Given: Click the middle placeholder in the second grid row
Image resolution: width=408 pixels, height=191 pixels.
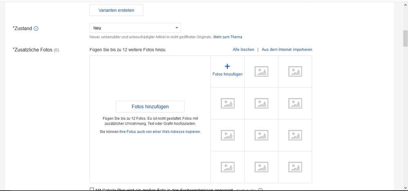Looking at the screenshot, I should pos(261,103).
